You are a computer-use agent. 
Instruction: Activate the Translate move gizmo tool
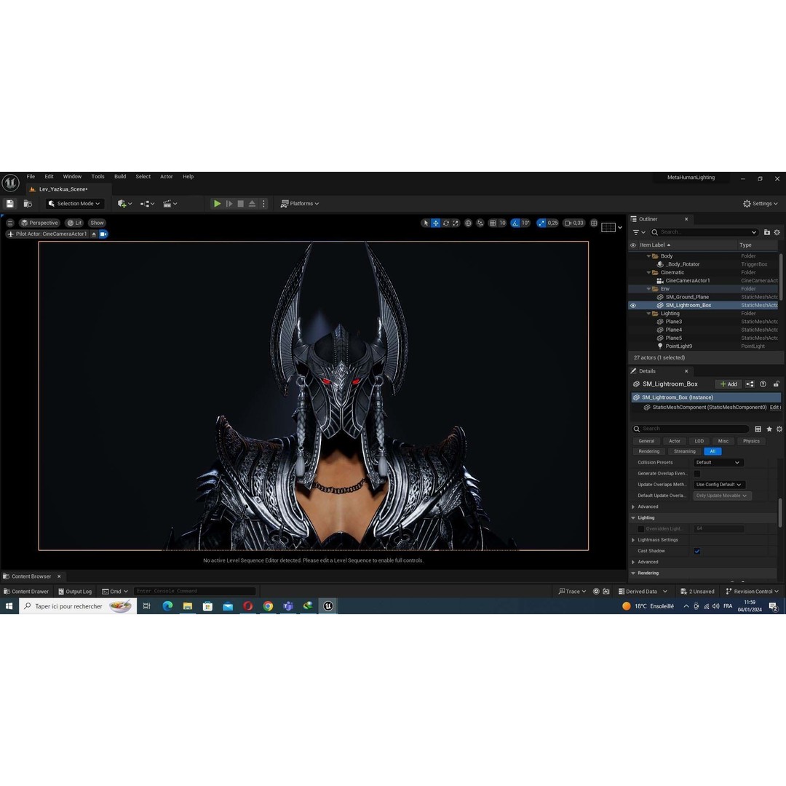tap(436, 223)
